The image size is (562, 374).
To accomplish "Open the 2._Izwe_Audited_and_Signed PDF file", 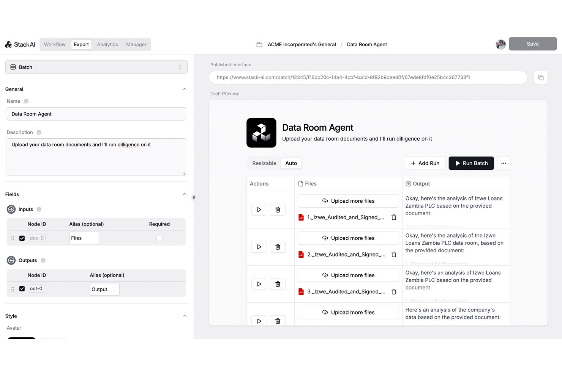I will (x=342, y=255).
